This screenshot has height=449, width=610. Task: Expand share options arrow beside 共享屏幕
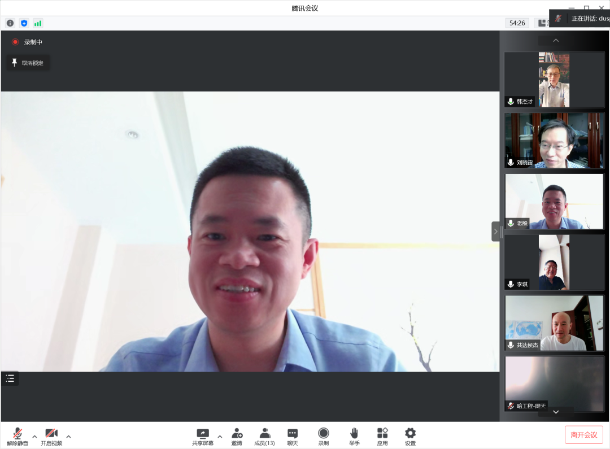(x=220, y=436)
